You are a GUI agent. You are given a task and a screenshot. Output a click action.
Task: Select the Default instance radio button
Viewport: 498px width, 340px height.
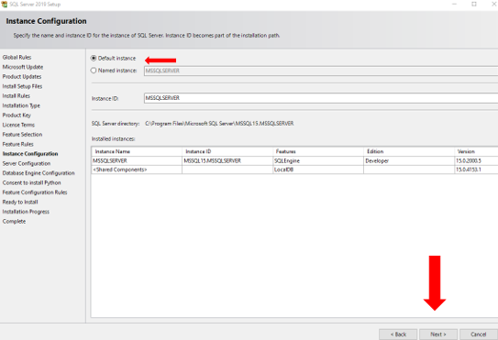coord(94,59)
